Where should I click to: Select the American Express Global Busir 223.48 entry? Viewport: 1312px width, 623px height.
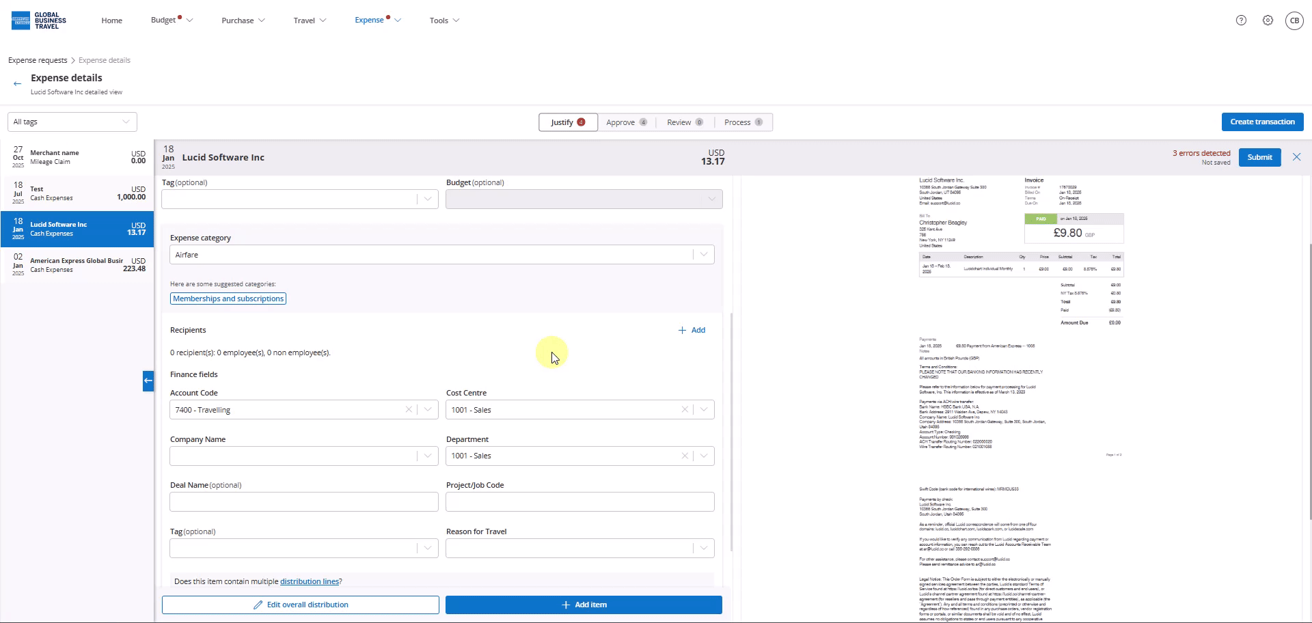77,265
